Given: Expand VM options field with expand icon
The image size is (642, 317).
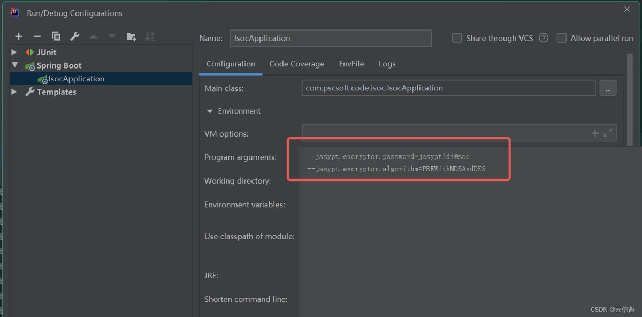Looking at the screenshot, I should pos(608,133).
